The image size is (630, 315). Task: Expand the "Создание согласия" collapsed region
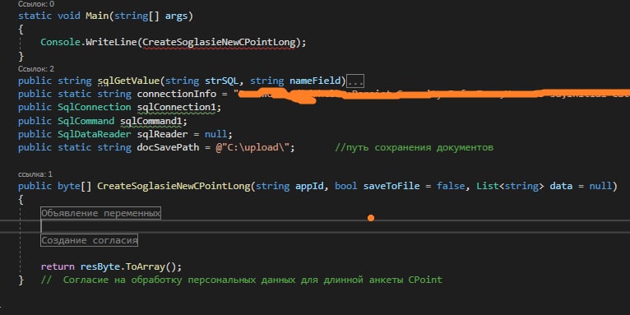tap(89, 240)
